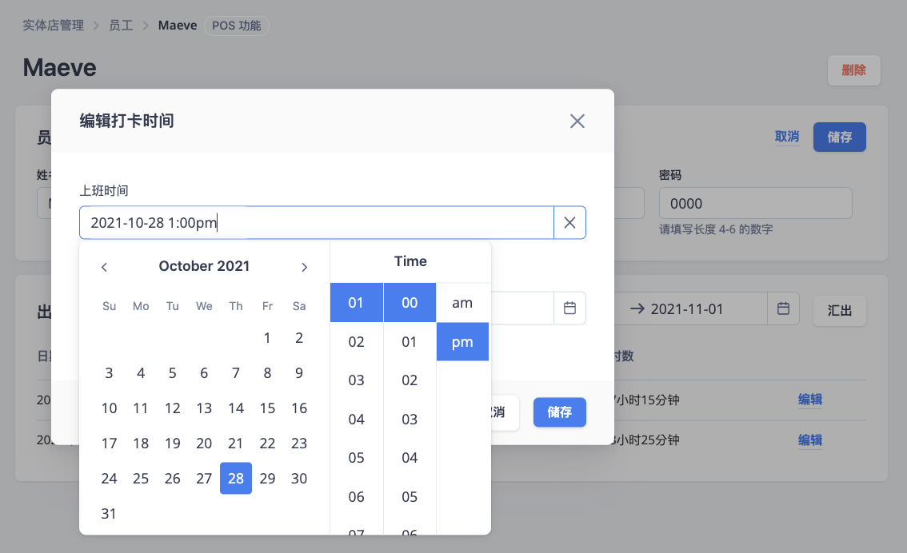The image size is (907, 553).
Task: Select minute 05 in time picker
Action: click(410, 496)
